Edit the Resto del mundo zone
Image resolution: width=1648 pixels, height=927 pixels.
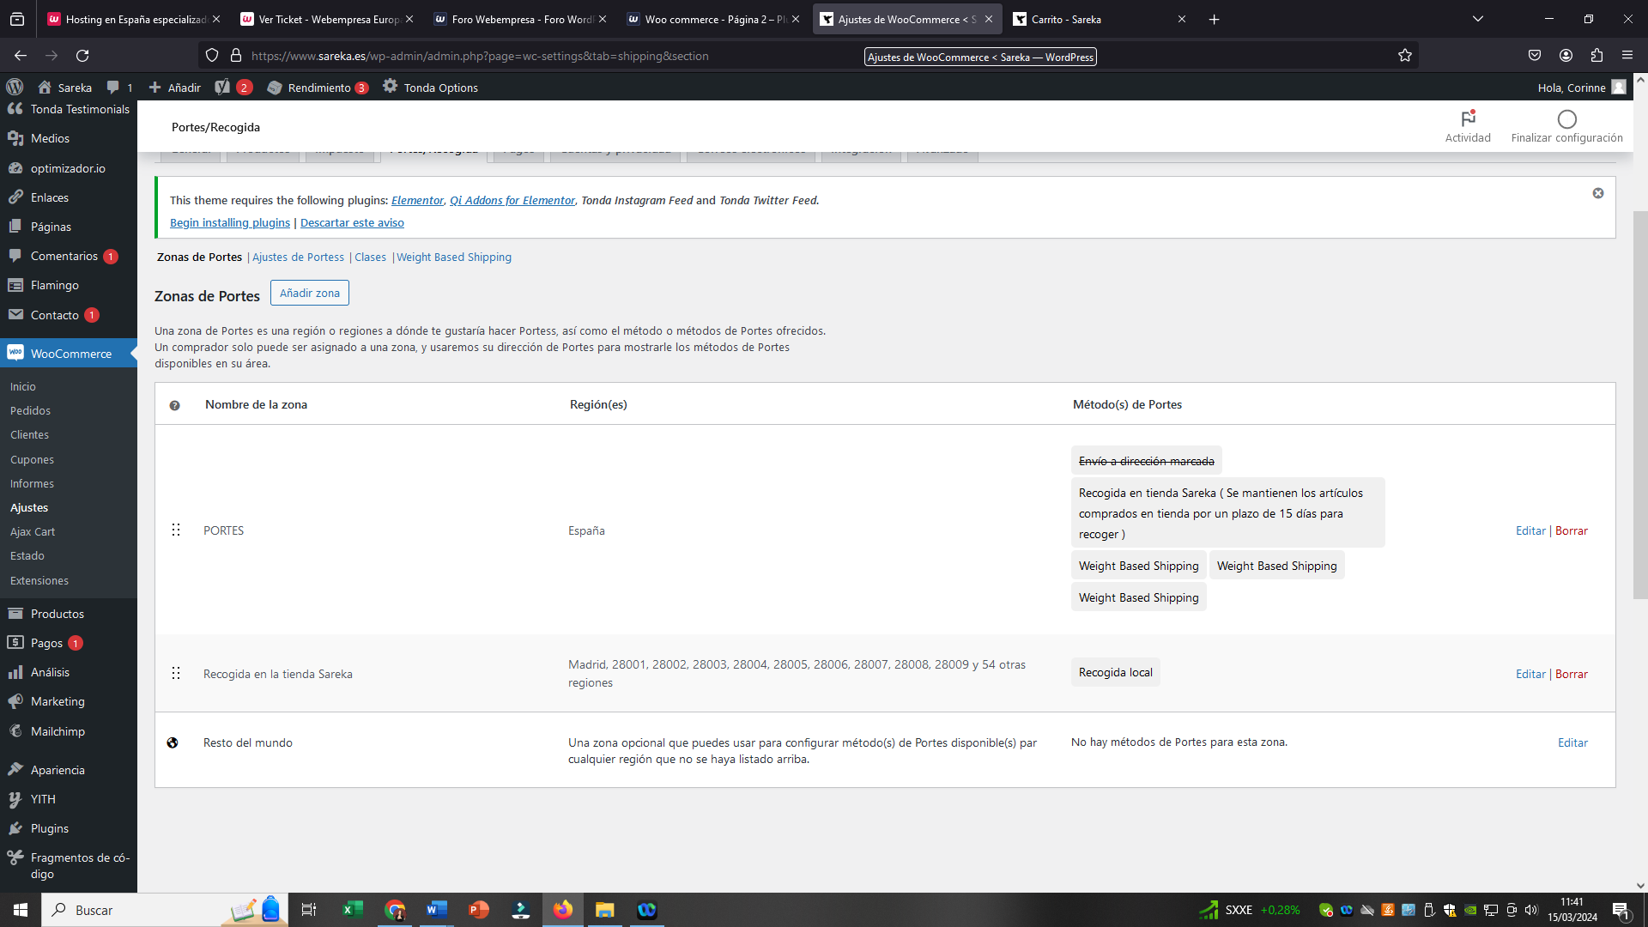[1572, 743]
